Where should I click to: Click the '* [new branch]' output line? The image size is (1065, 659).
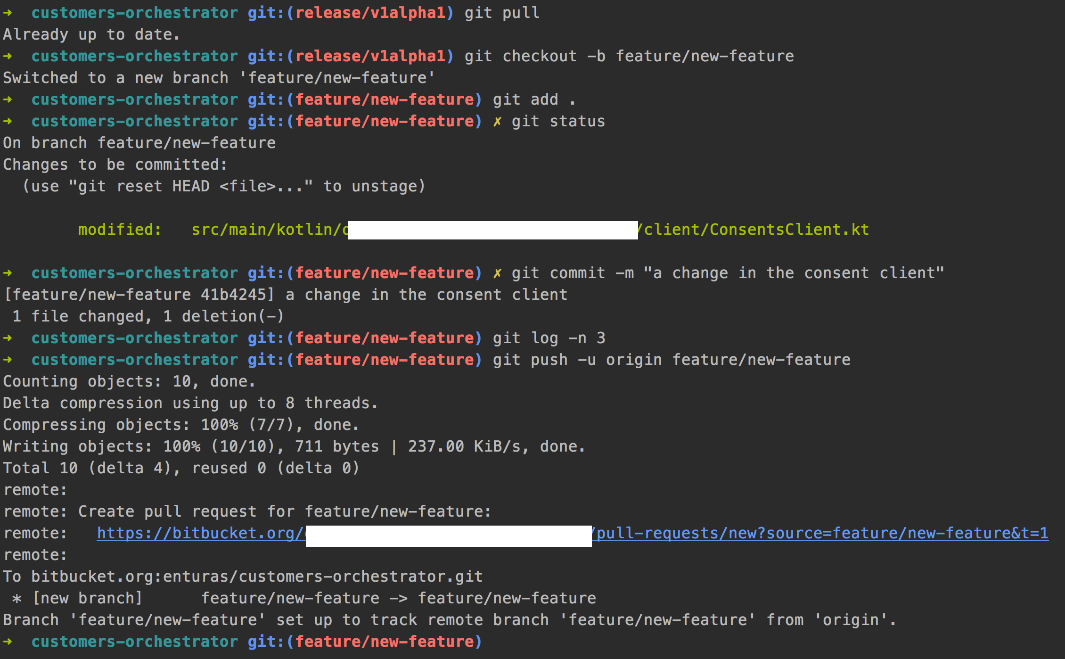[x=304, y=598]
